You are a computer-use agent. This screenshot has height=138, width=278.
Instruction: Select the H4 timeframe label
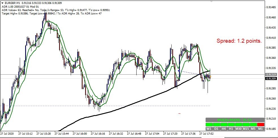(224, 129)
